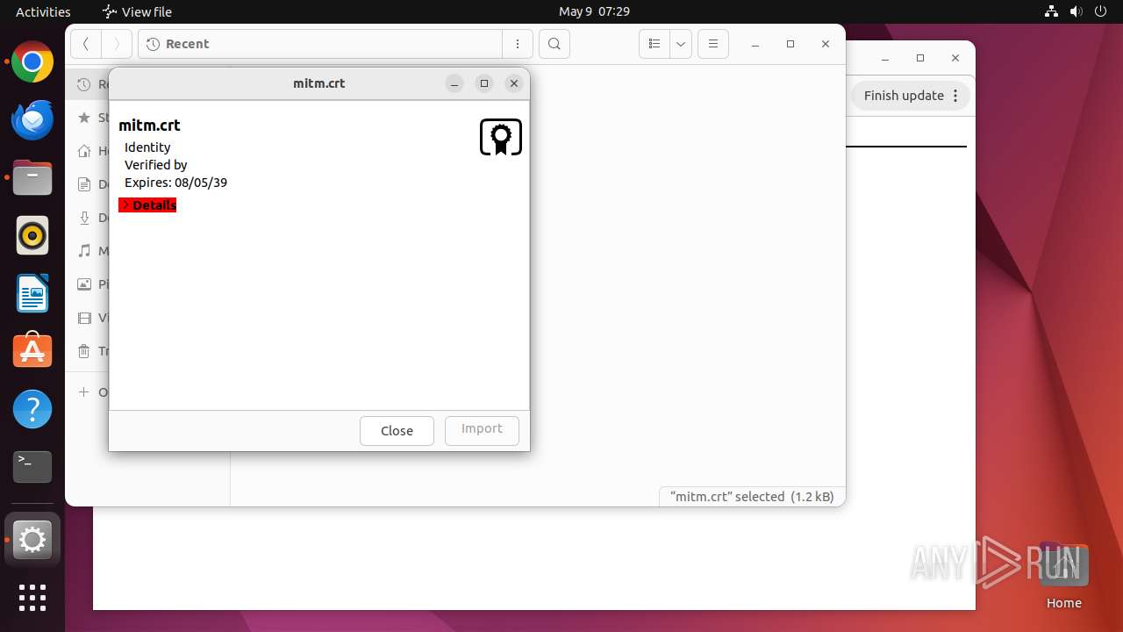
Task: Show Applications grid
Action: coord(32,598)
